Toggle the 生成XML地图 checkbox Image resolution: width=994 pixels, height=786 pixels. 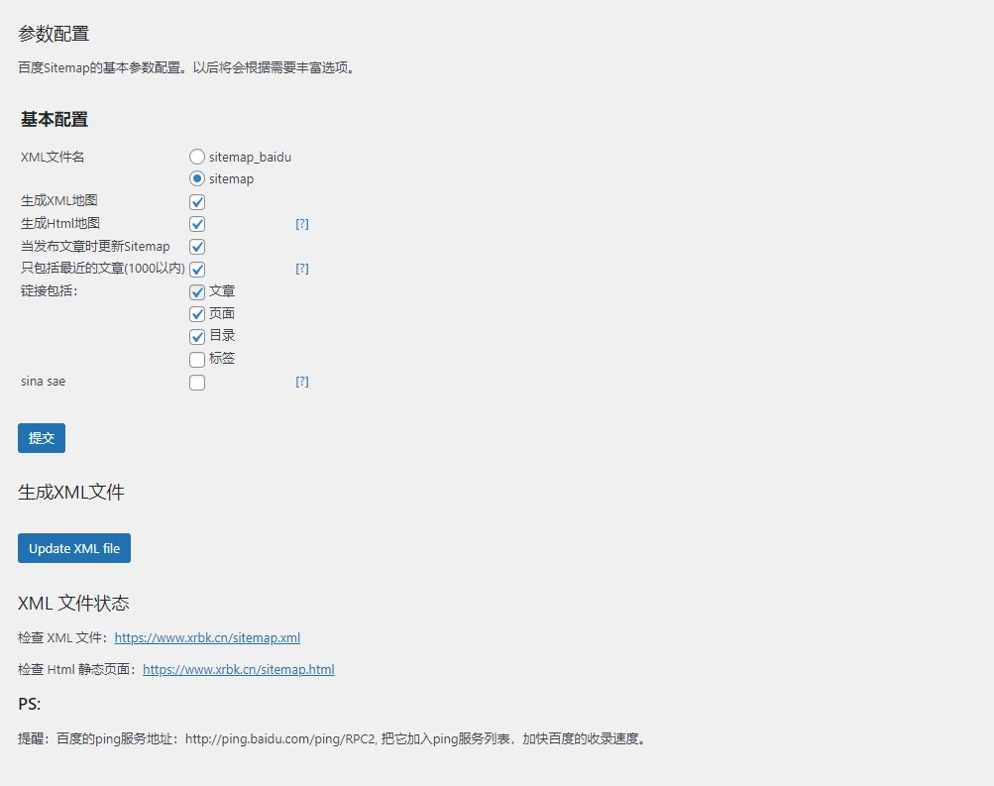pyautogui.click(x=196, y=201)
